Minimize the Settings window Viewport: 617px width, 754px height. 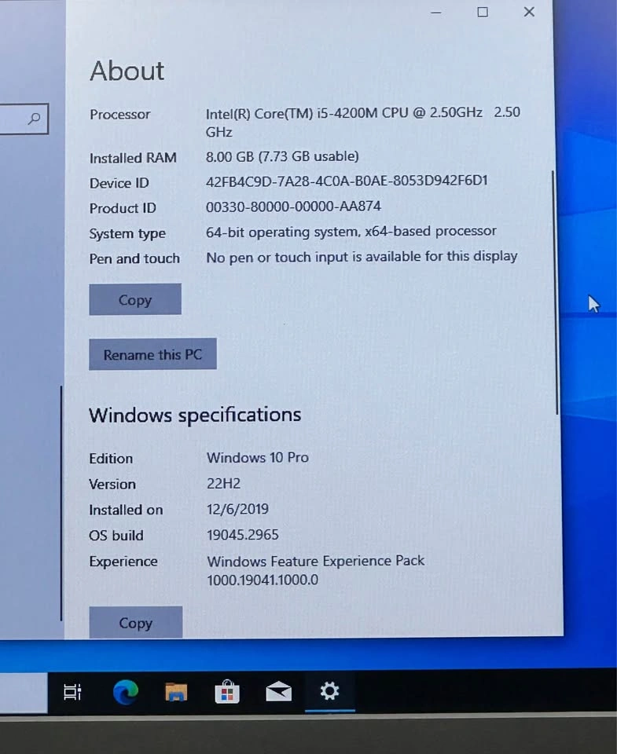point(436,13)
